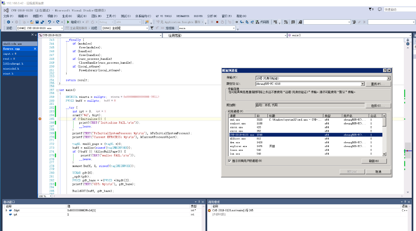Click the Save icon in the toolbar
Image resolution: width=416 pixels, height=231 pixels.
tap(37, 22)
